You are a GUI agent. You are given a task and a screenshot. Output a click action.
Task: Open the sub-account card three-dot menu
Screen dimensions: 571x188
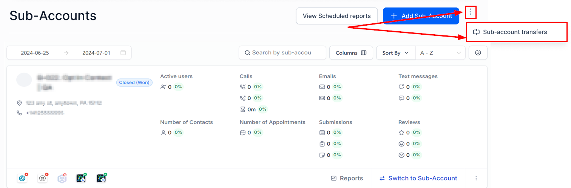(x=476, y=178)
